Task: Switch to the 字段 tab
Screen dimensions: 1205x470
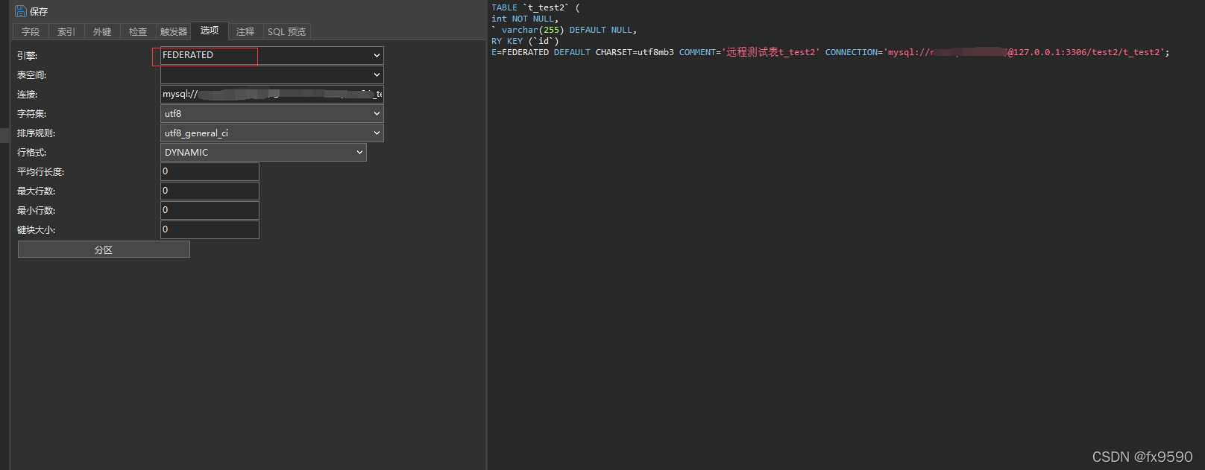Action: (x=31, y=31)
